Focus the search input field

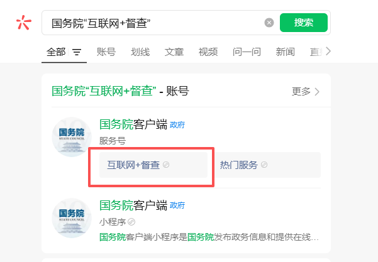[154, 23]
